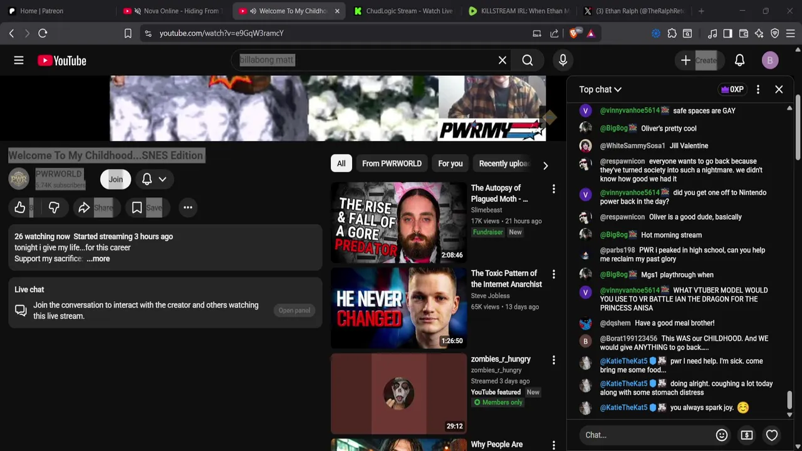Open the PWRWORLD channel avatar
The width and height of the screenshot is (802, 451).
19,179
